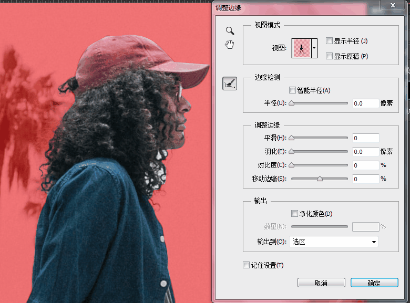Select the Zoom magnifier tool
Image resolution: width=410 pixels, height=303 pixels.
[x=230, y=31]
